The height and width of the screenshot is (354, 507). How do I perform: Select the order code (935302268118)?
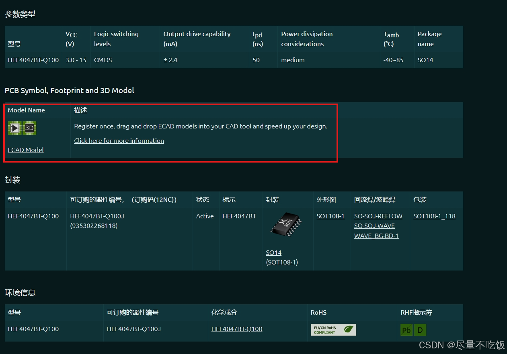click(x=94, y=226)
